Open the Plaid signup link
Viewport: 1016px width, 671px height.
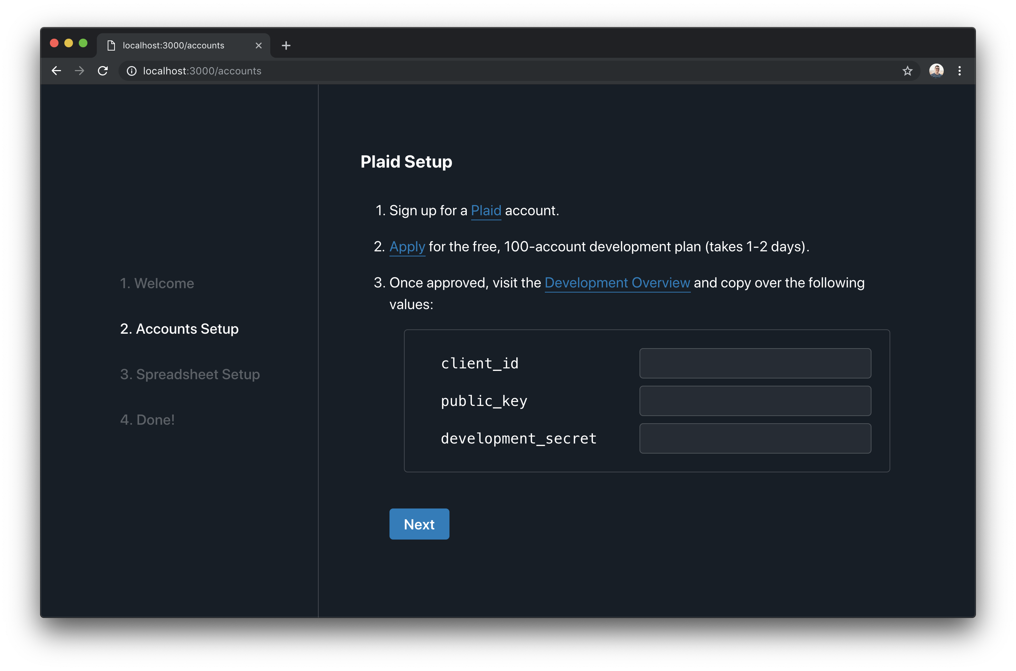click(486, 211)
